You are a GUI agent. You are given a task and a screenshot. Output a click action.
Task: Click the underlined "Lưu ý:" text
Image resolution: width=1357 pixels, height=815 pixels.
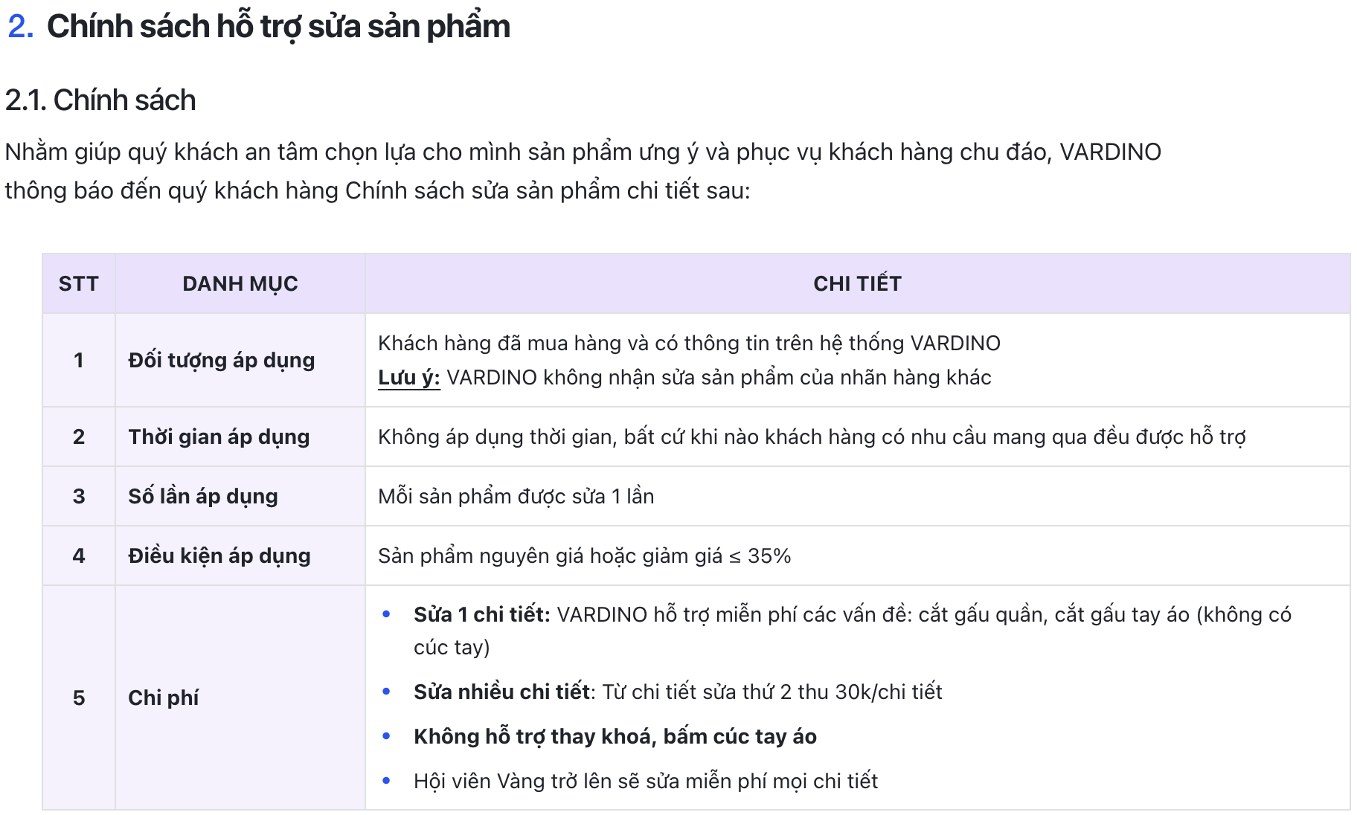408,378
